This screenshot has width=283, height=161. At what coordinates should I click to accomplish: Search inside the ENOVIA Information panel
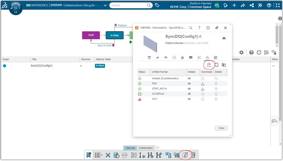tap(191, 28)
